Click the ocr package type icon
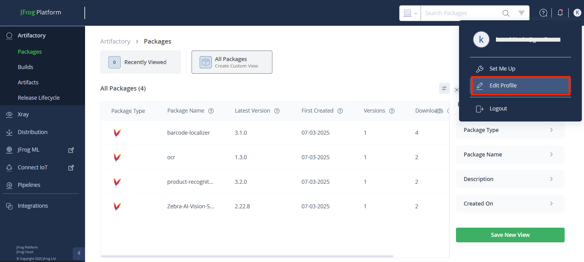 (x=117, y=158)
